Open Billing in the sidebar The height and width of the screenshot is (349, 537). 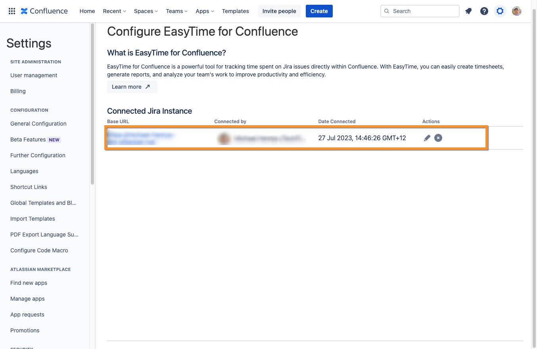tap(18, 91)
